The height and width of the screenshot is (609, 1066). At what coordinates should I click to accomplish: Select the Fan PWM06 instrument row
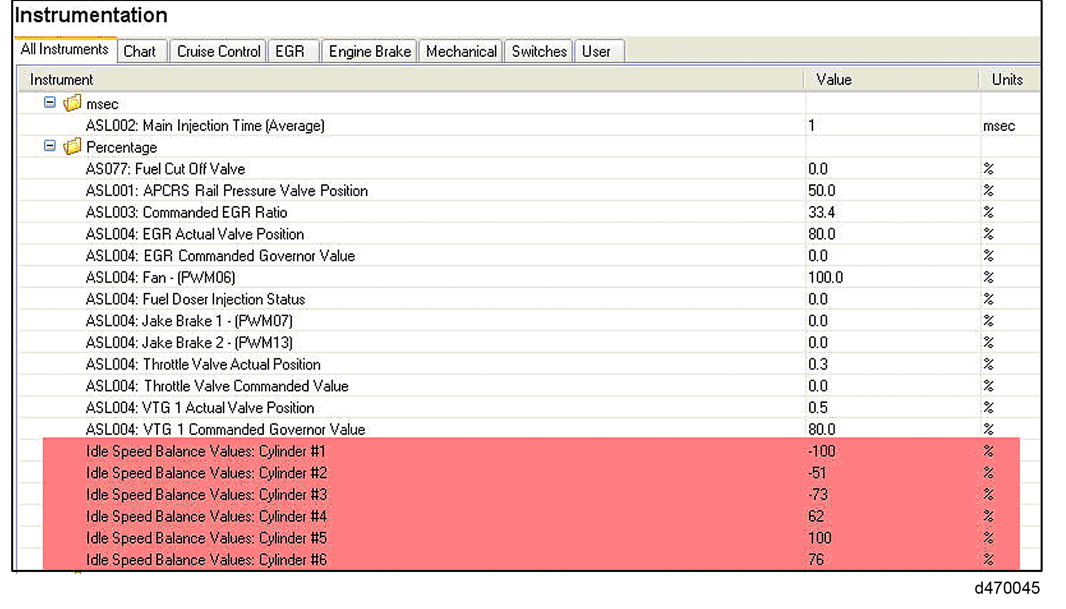(160, 278)
